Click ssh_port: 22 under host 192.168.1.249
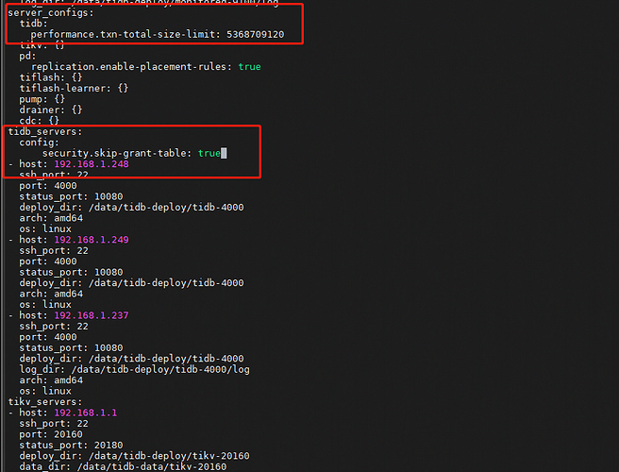619x472 pixels. tap(54, 250)
